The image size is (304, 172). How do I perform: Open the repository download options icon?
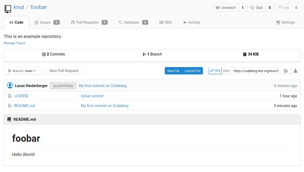point(295,70)
